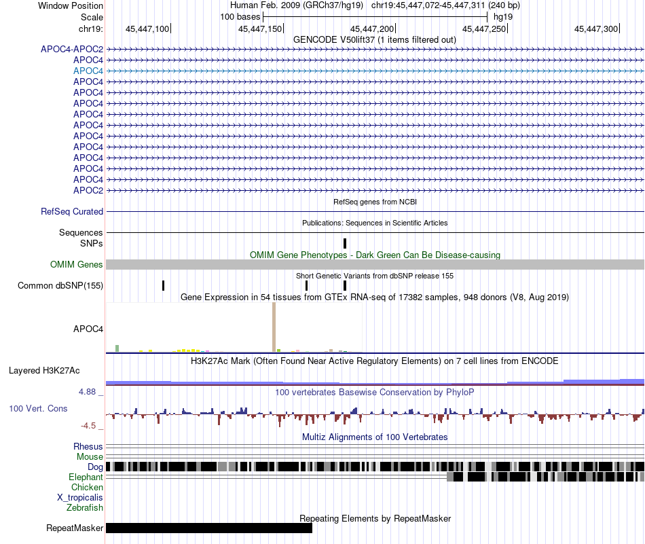The image size is (645, 544).
Task: Select the Rhesus alignment row label
Action: point(88,446)
